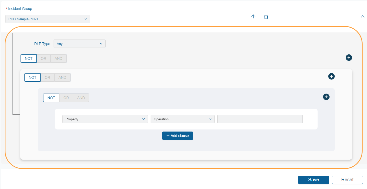Click the plus icon in the middle nested group
Image resolution: width=367 pixels, height=189 pixels.
tap(331, 76)
